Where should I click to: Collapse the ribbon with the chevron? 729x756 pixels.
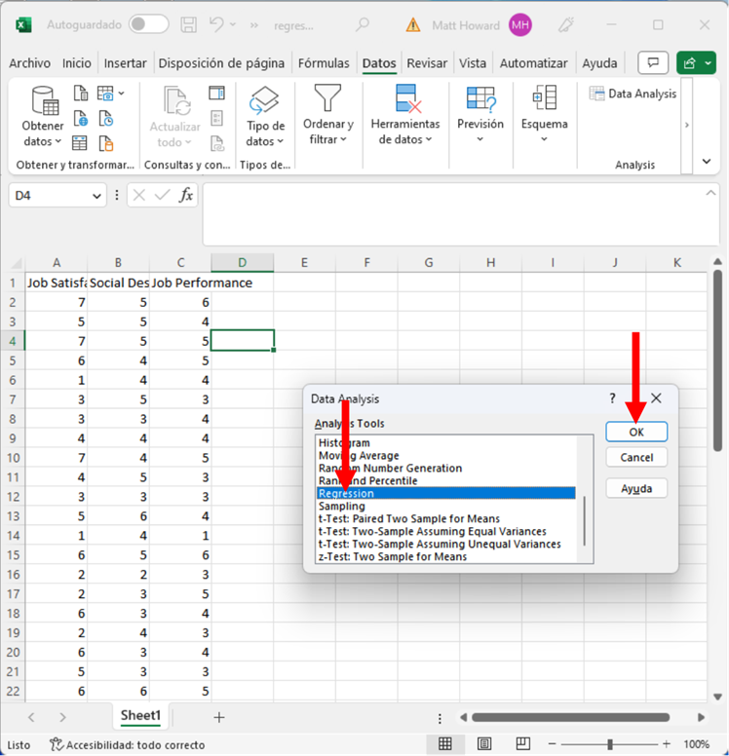(707, 162)
